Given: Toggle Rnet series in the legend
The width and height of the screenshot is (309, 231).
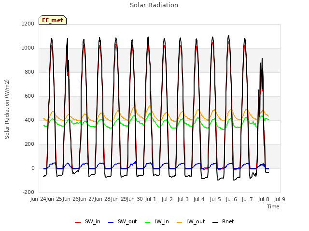Looking at the screenshot, I should (x=223, y=221).
